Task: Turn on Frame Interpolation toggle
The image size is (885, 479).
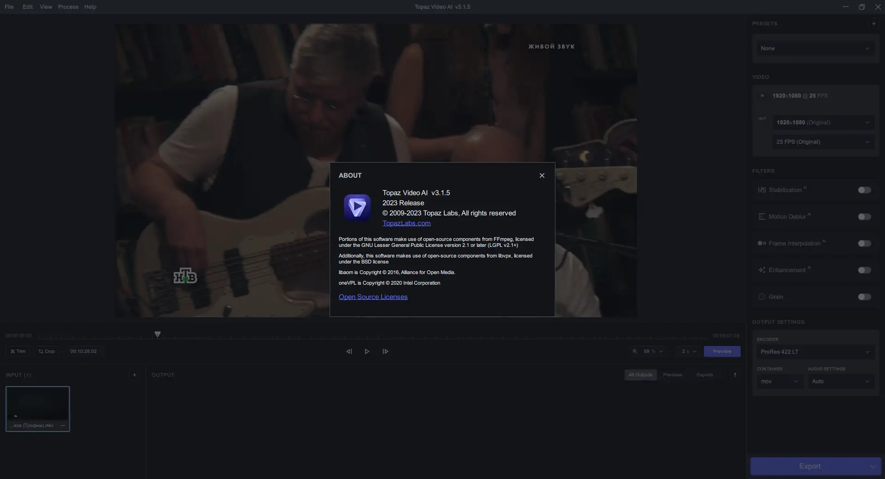Action: (x=864, y=244)
